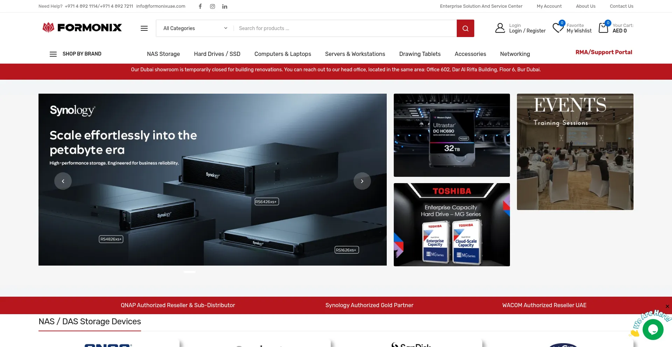The width and height of the screenshot is (672, 347).
Task: Select the carousel slide indicator below banner
Action: tap(189, 272)
